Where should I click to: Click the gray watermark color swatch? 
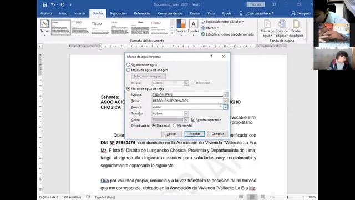(x=168, y=120)
